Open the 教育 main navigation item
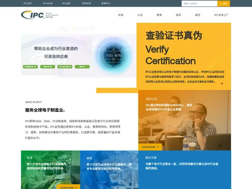The image size is (252, 189). [159, 15]
